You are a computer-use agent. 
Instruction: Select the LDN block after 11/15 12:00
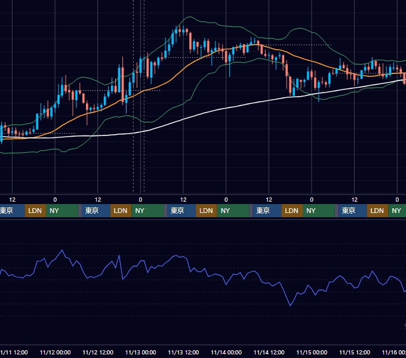click(x=377, y=211)
